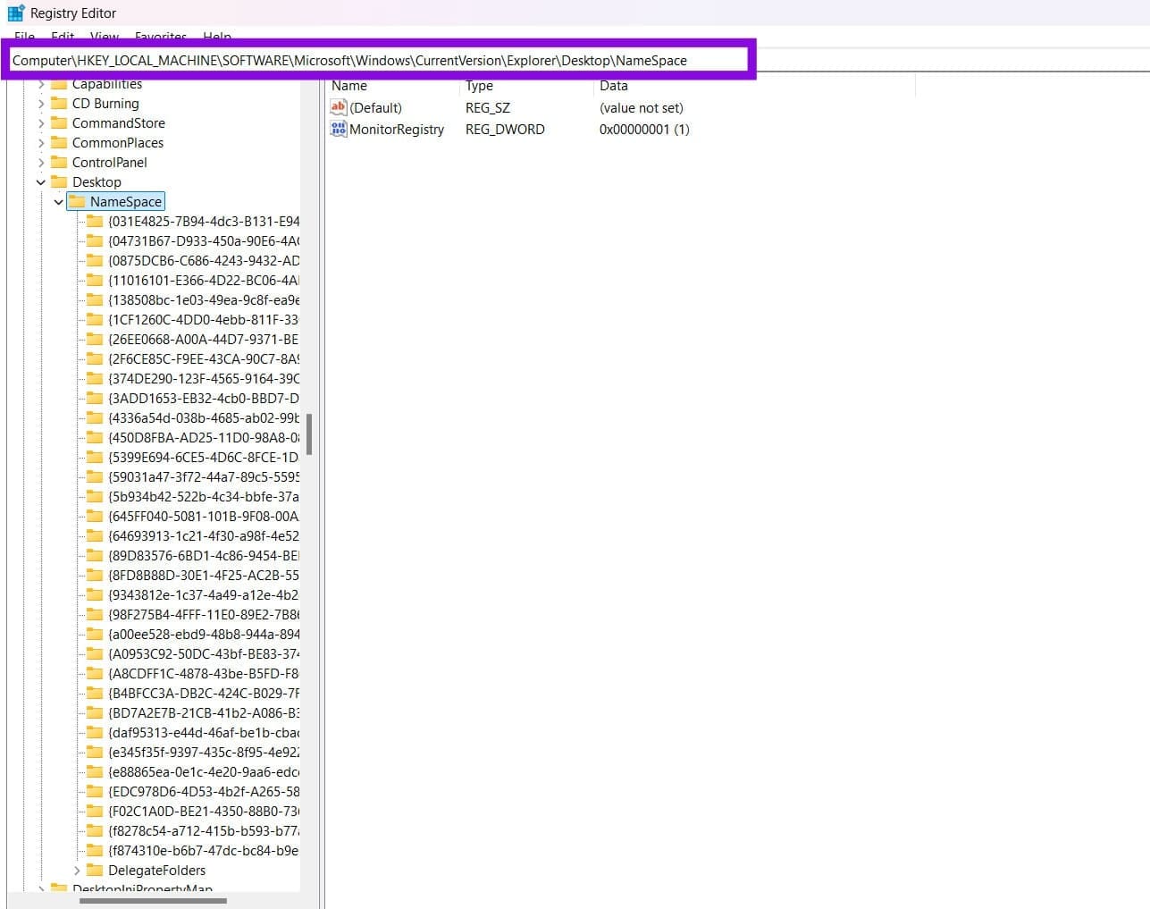Click folder icon of {3ADD1653-EB32 key
This screenshot has width=1150, height=909.
tap(95, 398)
